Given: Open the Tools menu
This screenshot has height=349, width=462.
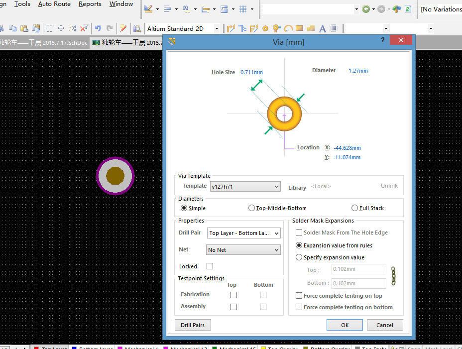Looking at the screenshot, I should pos(22,4).
